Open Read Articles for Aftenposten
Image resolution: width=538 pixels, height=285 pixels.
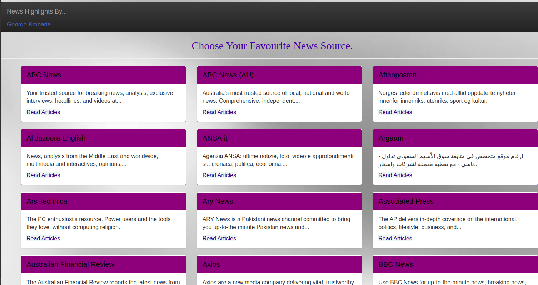pyautogui.click(x=395, y=112)
